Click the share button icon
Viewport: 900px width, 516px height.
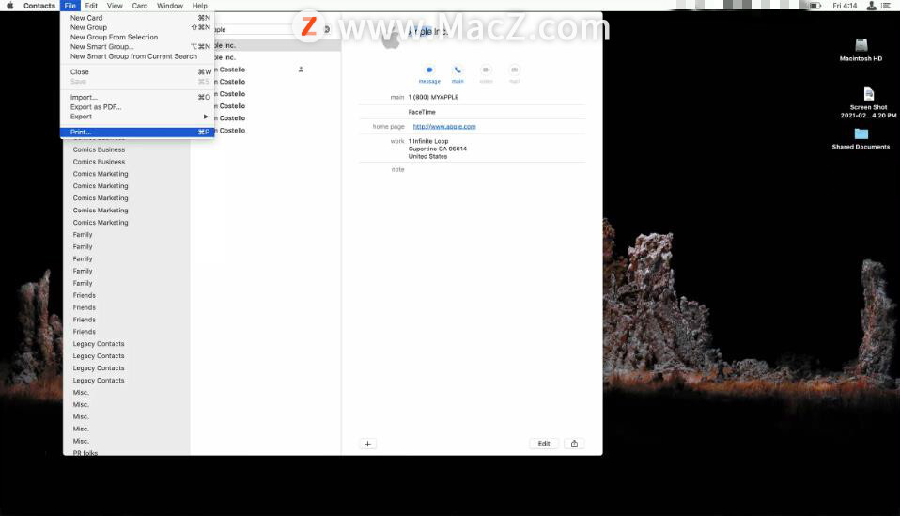(574, 444)
